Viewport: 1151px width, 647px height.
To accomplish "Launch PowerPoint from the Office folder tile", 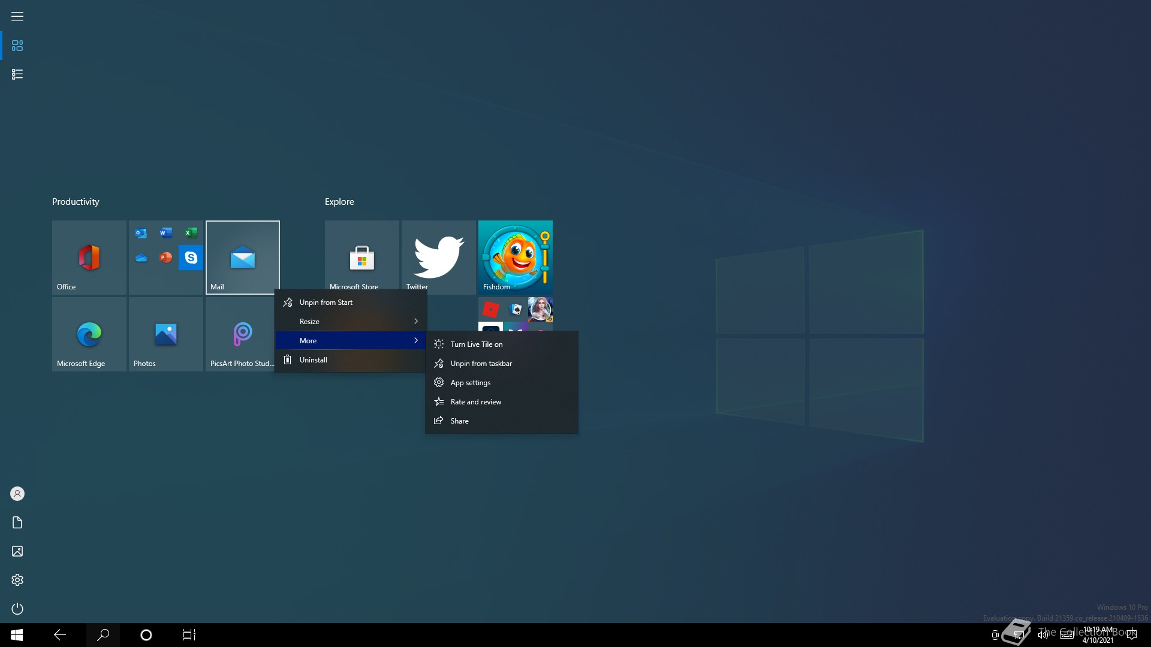I will coord(166,258).
